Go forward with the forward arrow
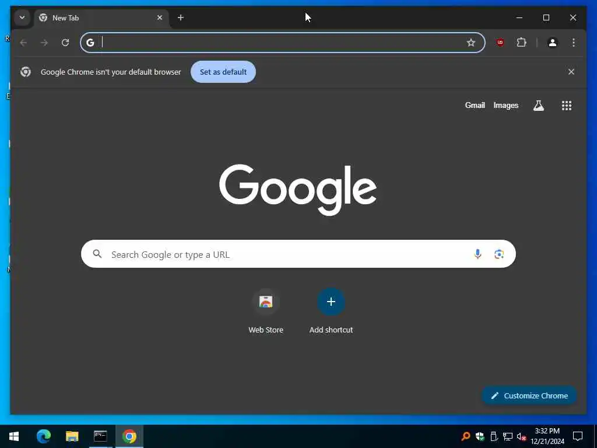The width and height of the screenshot is (597, 448). [44, 43]
